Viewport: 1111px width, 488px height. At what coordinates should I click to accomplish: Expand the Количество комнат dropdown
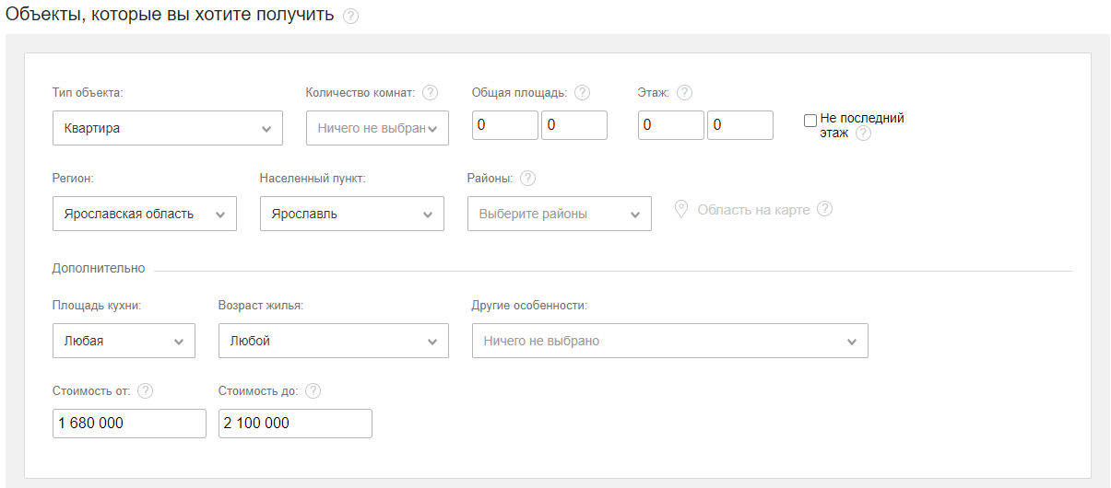point(377,128)
